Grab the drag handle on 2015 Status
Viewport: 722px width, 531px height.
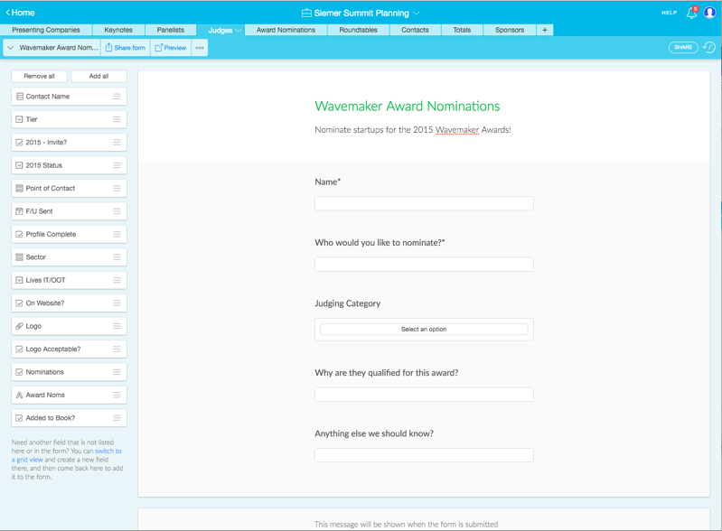pyautogui.click(x=117, y=165)
